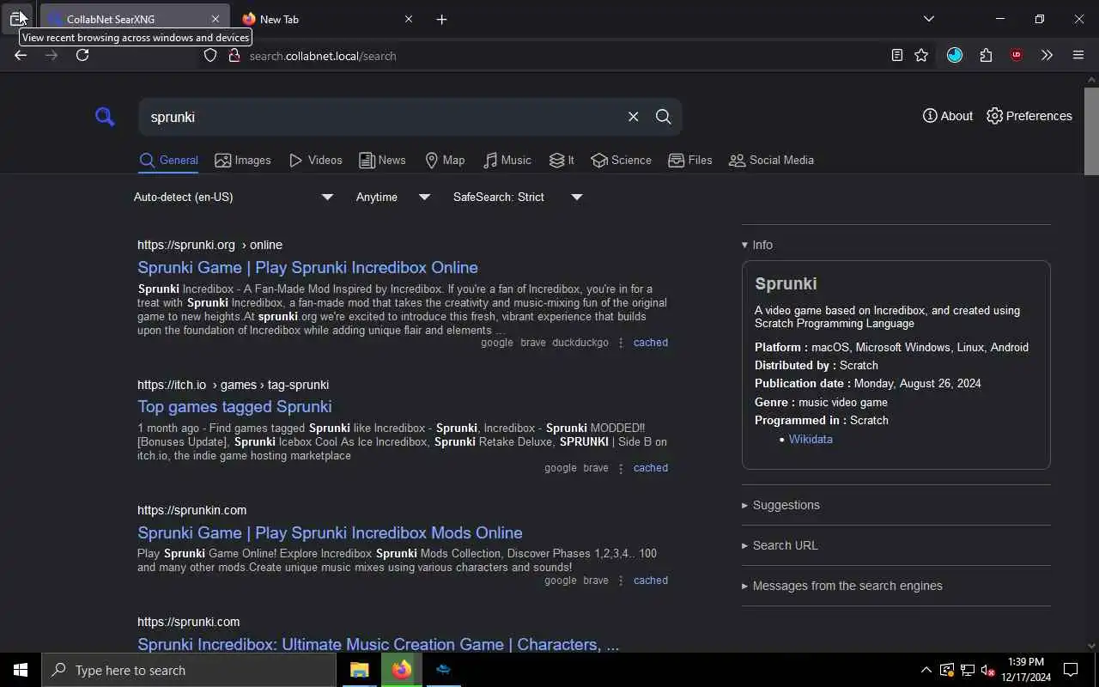Switch to Social Media category

pyautogui.click(x=771, y=161)
